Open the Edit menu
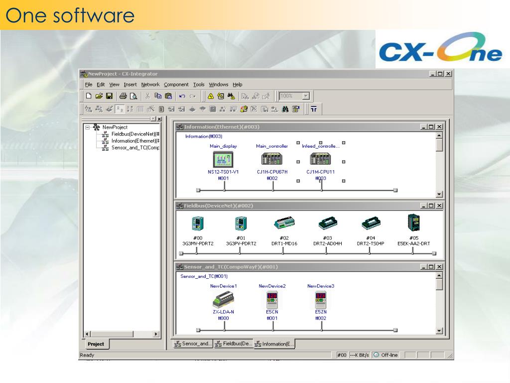The width and height of the screenshot is (510, 383). [101, 84]
